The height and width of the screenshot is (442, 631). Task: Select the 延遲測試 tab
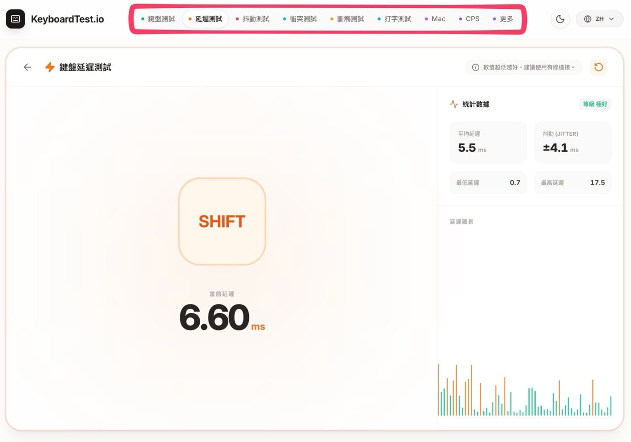click(x=205, y=19)
